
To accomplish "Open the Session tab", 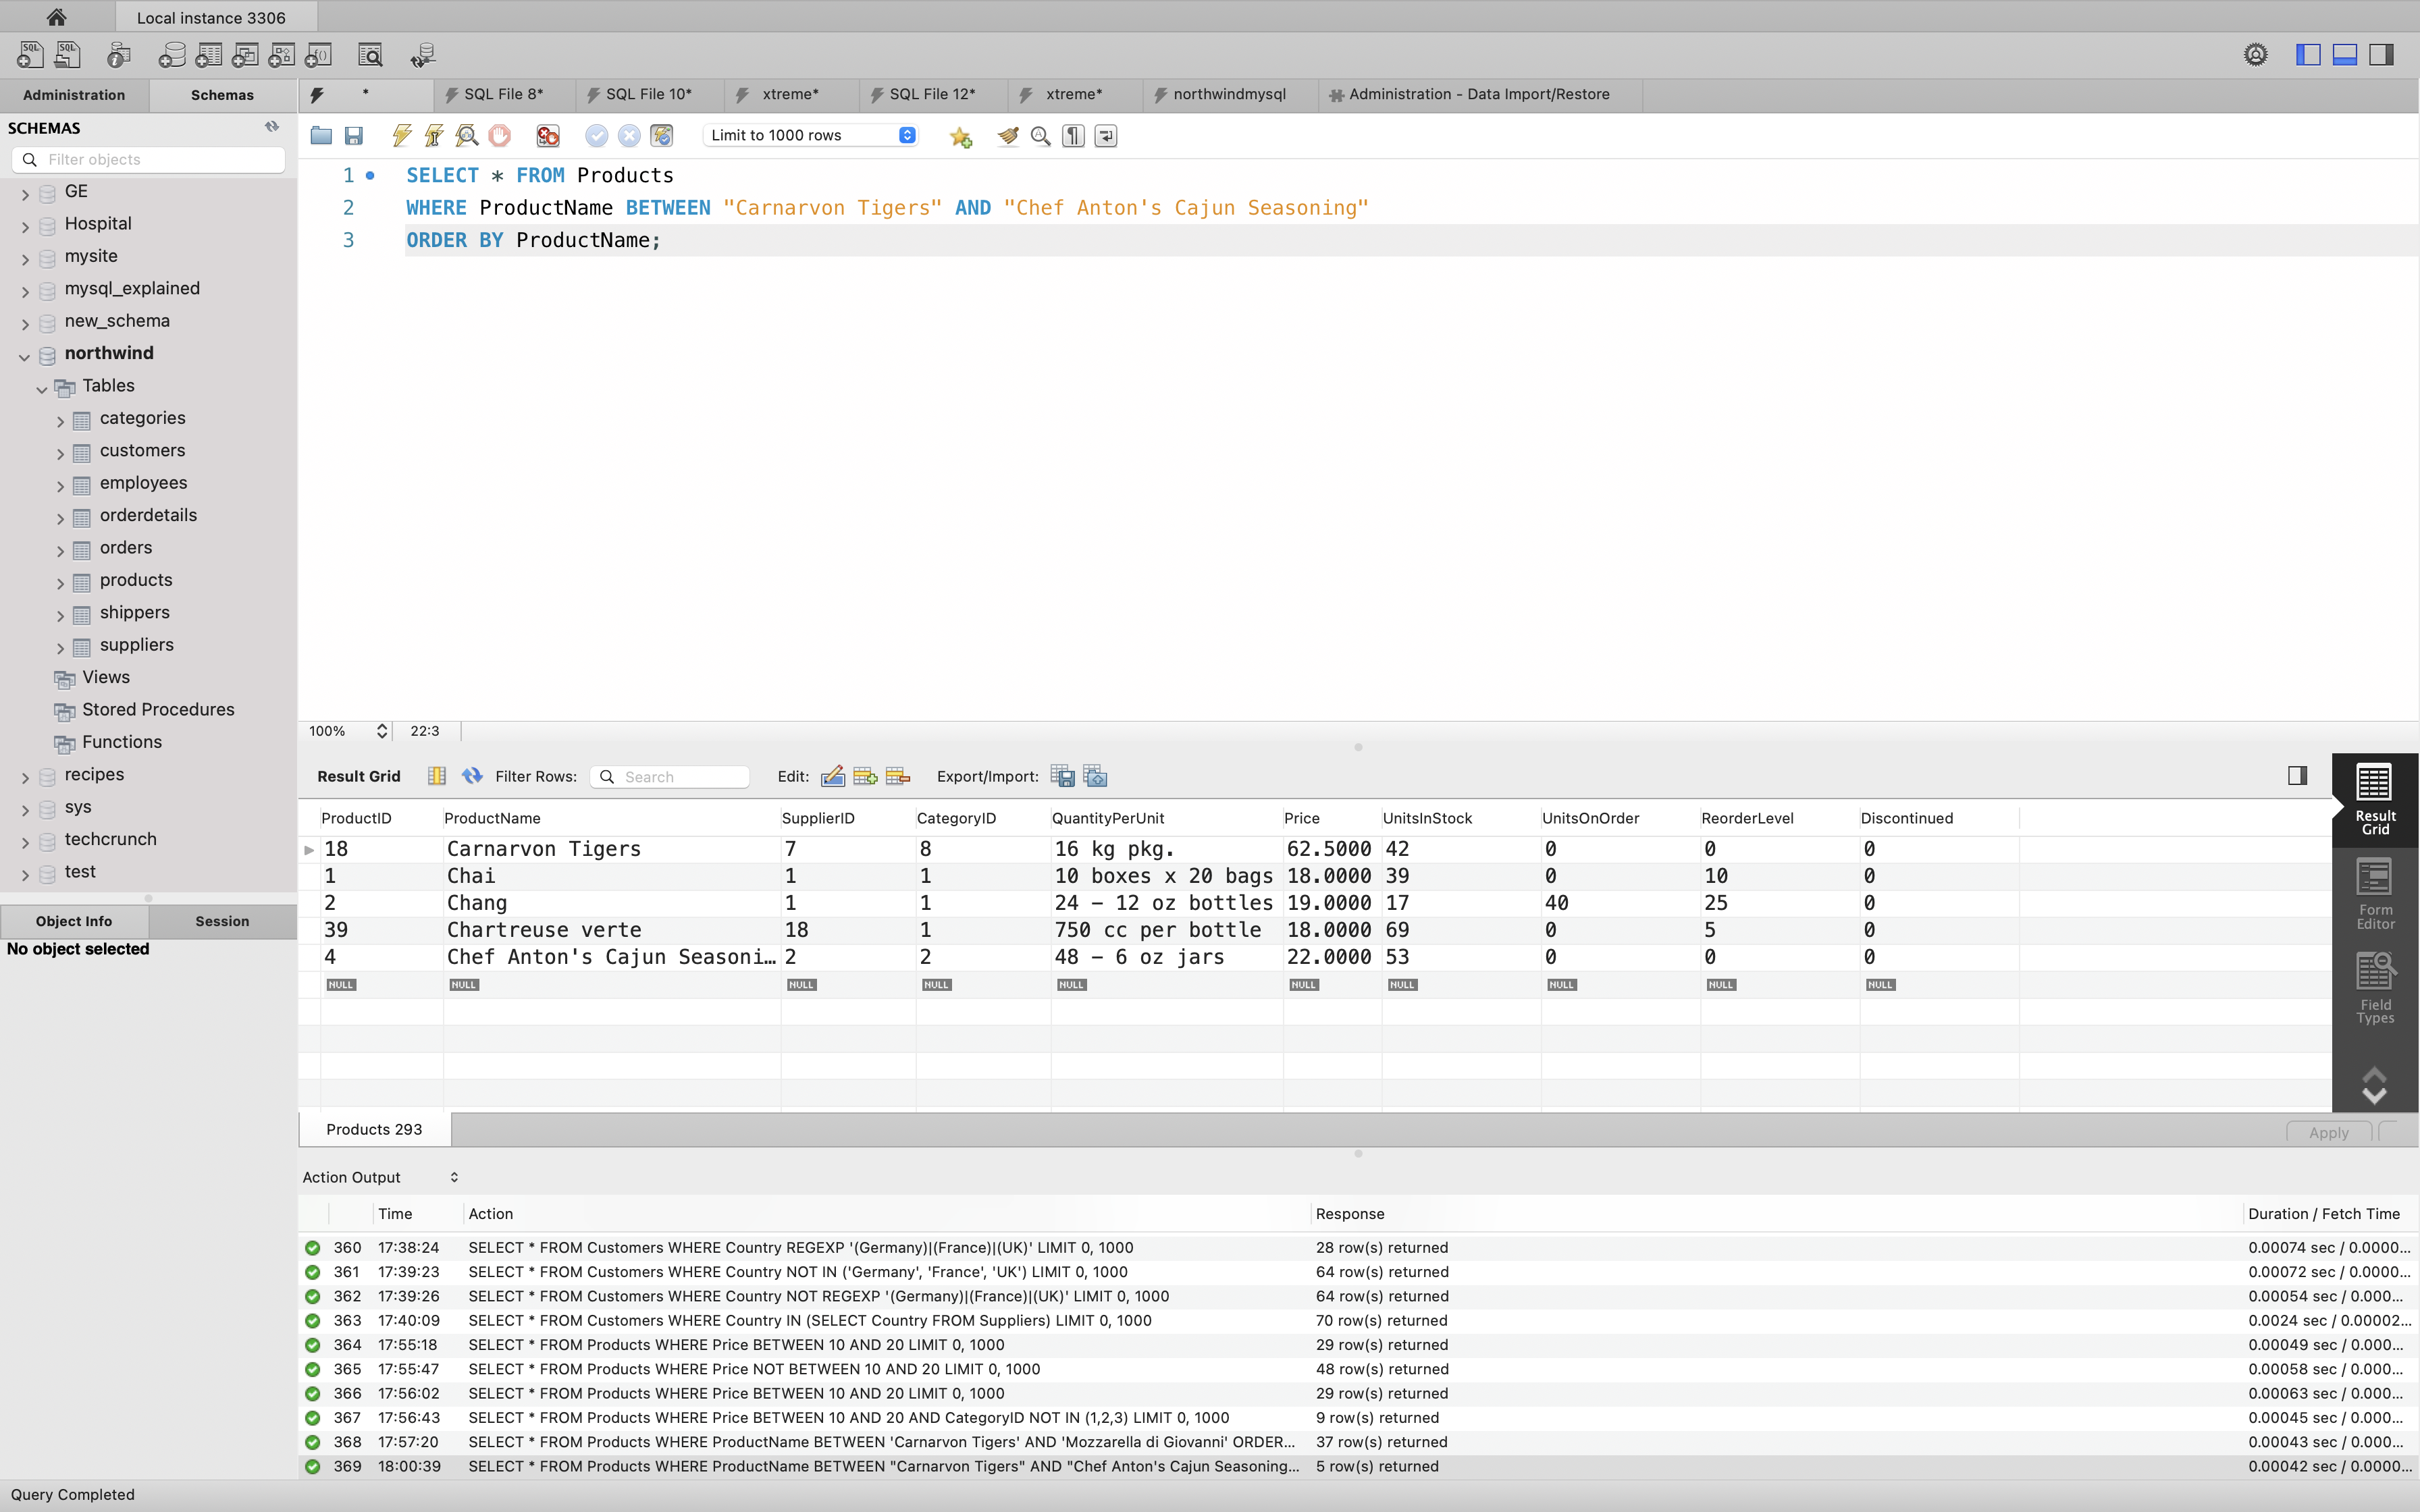I will pyautogui.click(x=222, y=921).
